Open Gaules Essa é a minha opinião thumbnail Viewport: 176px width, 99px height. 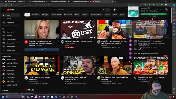coord(78,65)
